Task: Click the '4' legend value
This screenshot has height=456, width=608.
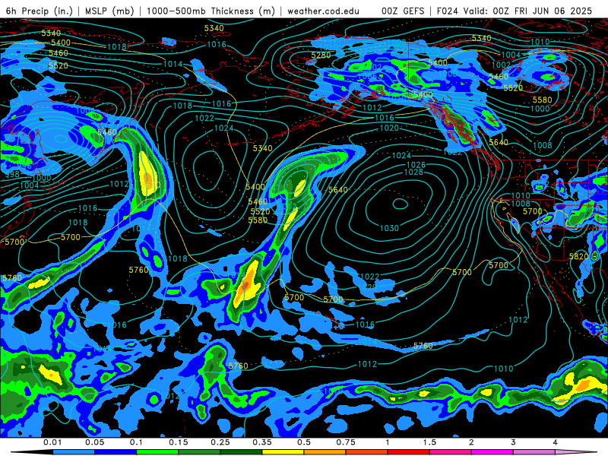Action: coord(555,442)
